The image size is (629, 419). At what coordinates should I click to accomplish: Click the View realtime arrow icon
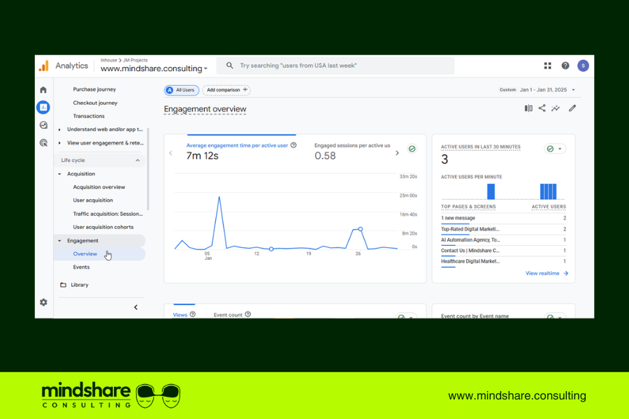pyautogui.click(x=565, y=273)
